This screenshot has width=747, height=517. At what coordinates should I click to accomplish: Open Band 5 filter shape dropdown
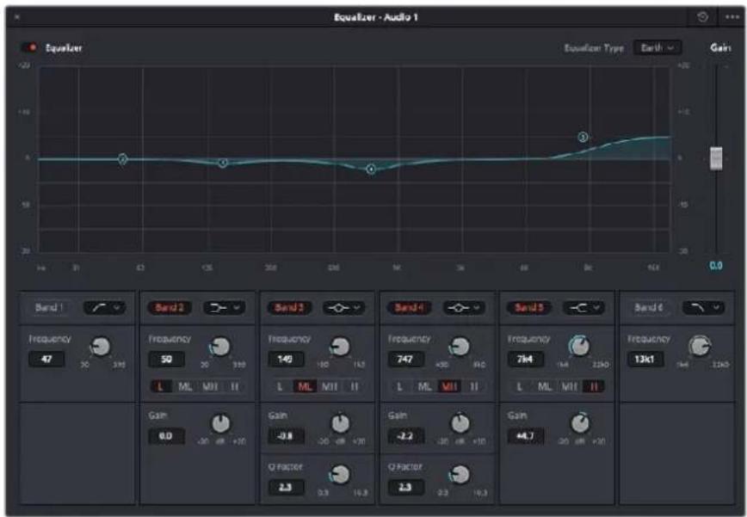pos(583,308)
